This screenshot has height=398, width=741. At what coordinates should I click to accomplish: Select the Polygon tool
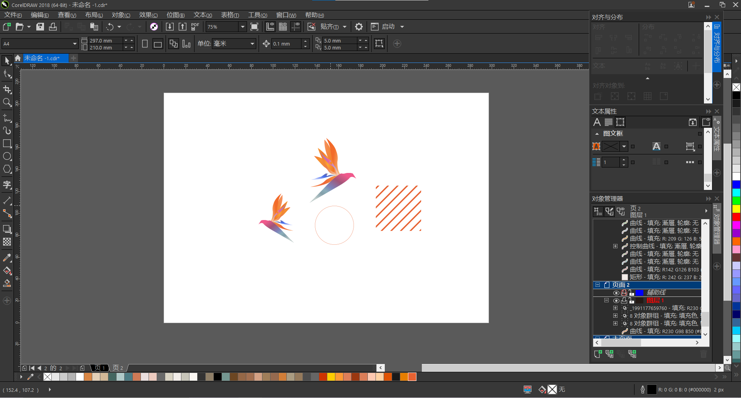click(x=7, y=169)
